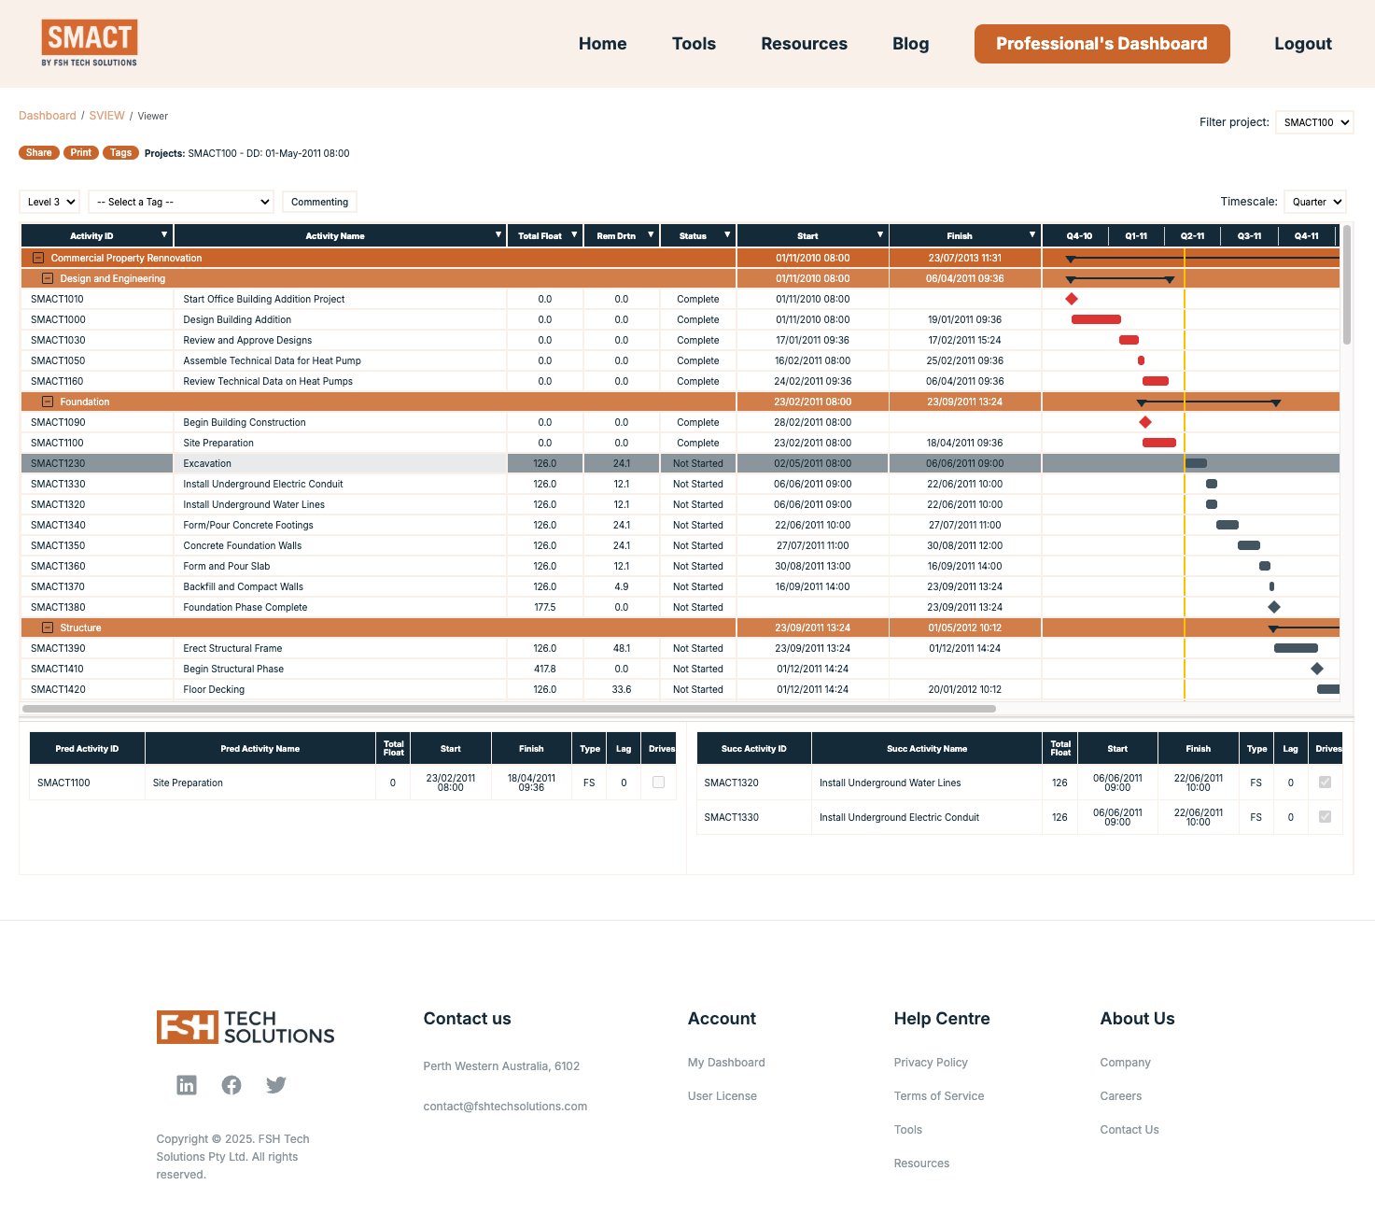Visit the Facebook page icon

[231, 1084]
